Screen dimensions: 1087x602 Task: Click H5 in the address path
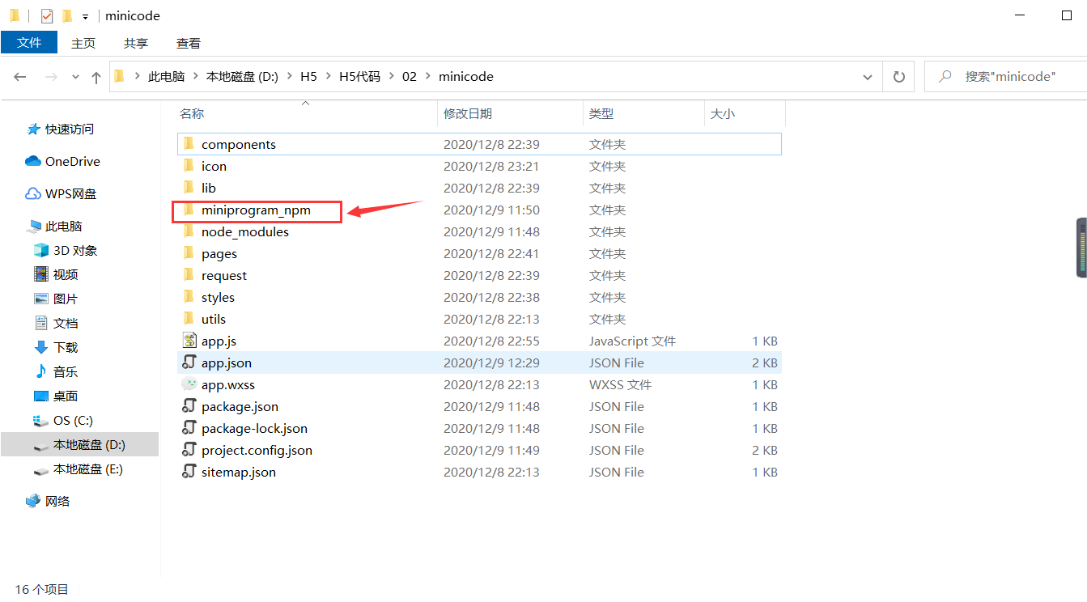point(308,77)
